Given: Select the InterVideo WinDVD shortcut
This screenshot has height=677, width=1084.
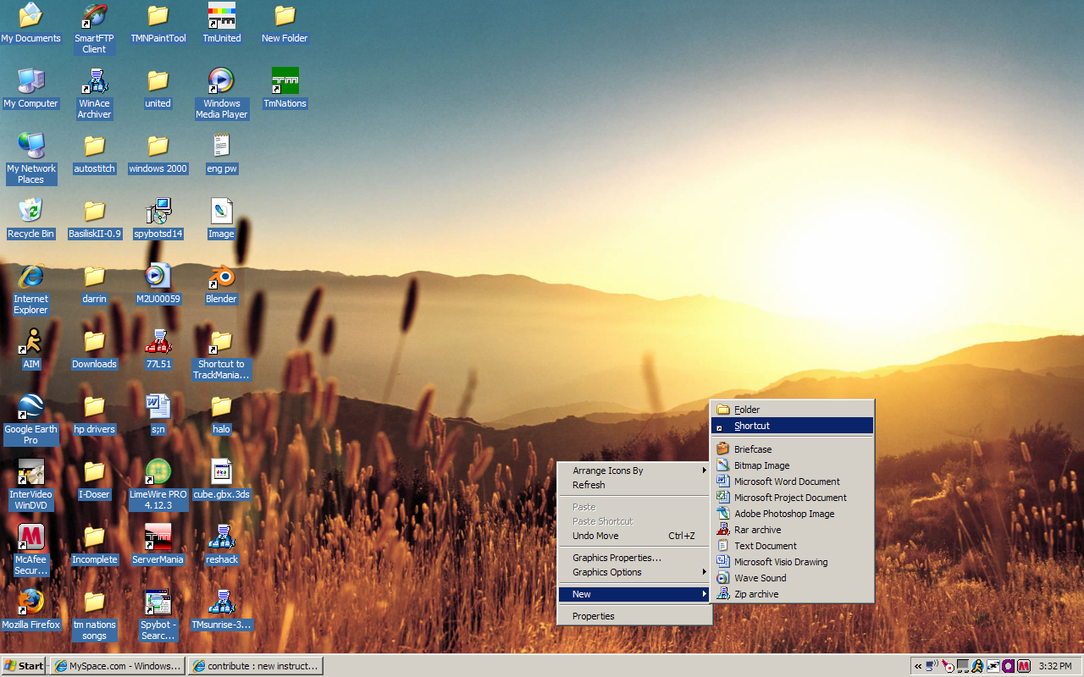Looking at the screenshot, I should coord(30,484).
